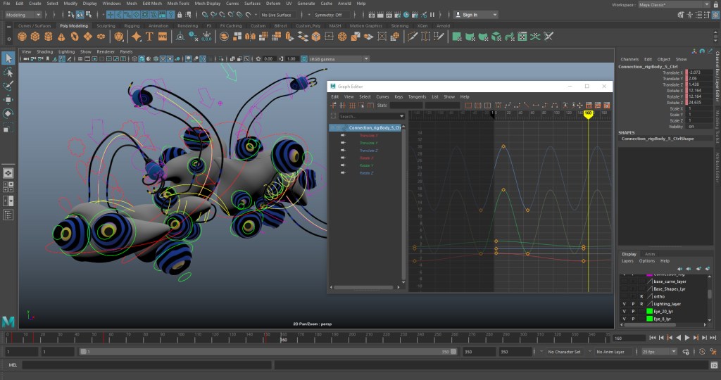Select the arrow Select tool in toolbox
The width and height of the screenshot is (721, 380).
coord(8,58)
